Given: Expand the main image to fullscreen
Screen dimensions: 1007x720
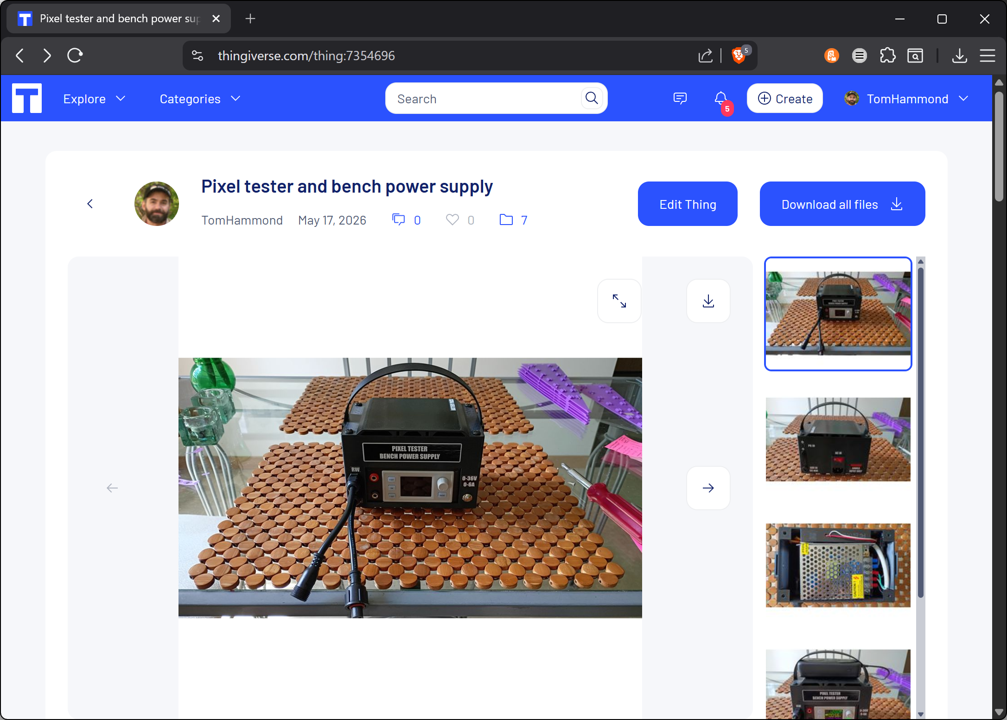Looking at the screenshot, I should pos(619,301).
